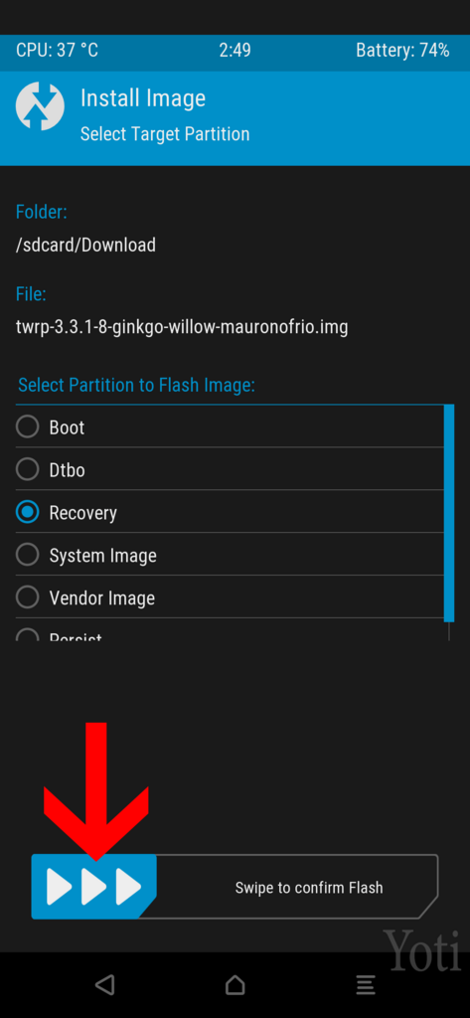Tap the CPU temperature status readout
This screenshot has height=1018, width=470.
coord(57,51)
